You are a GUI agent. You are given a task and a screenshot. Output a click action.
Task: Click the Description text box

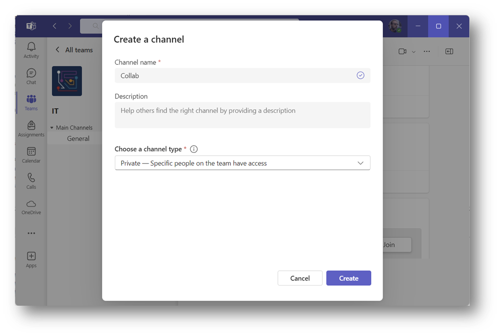coord(243,115)
